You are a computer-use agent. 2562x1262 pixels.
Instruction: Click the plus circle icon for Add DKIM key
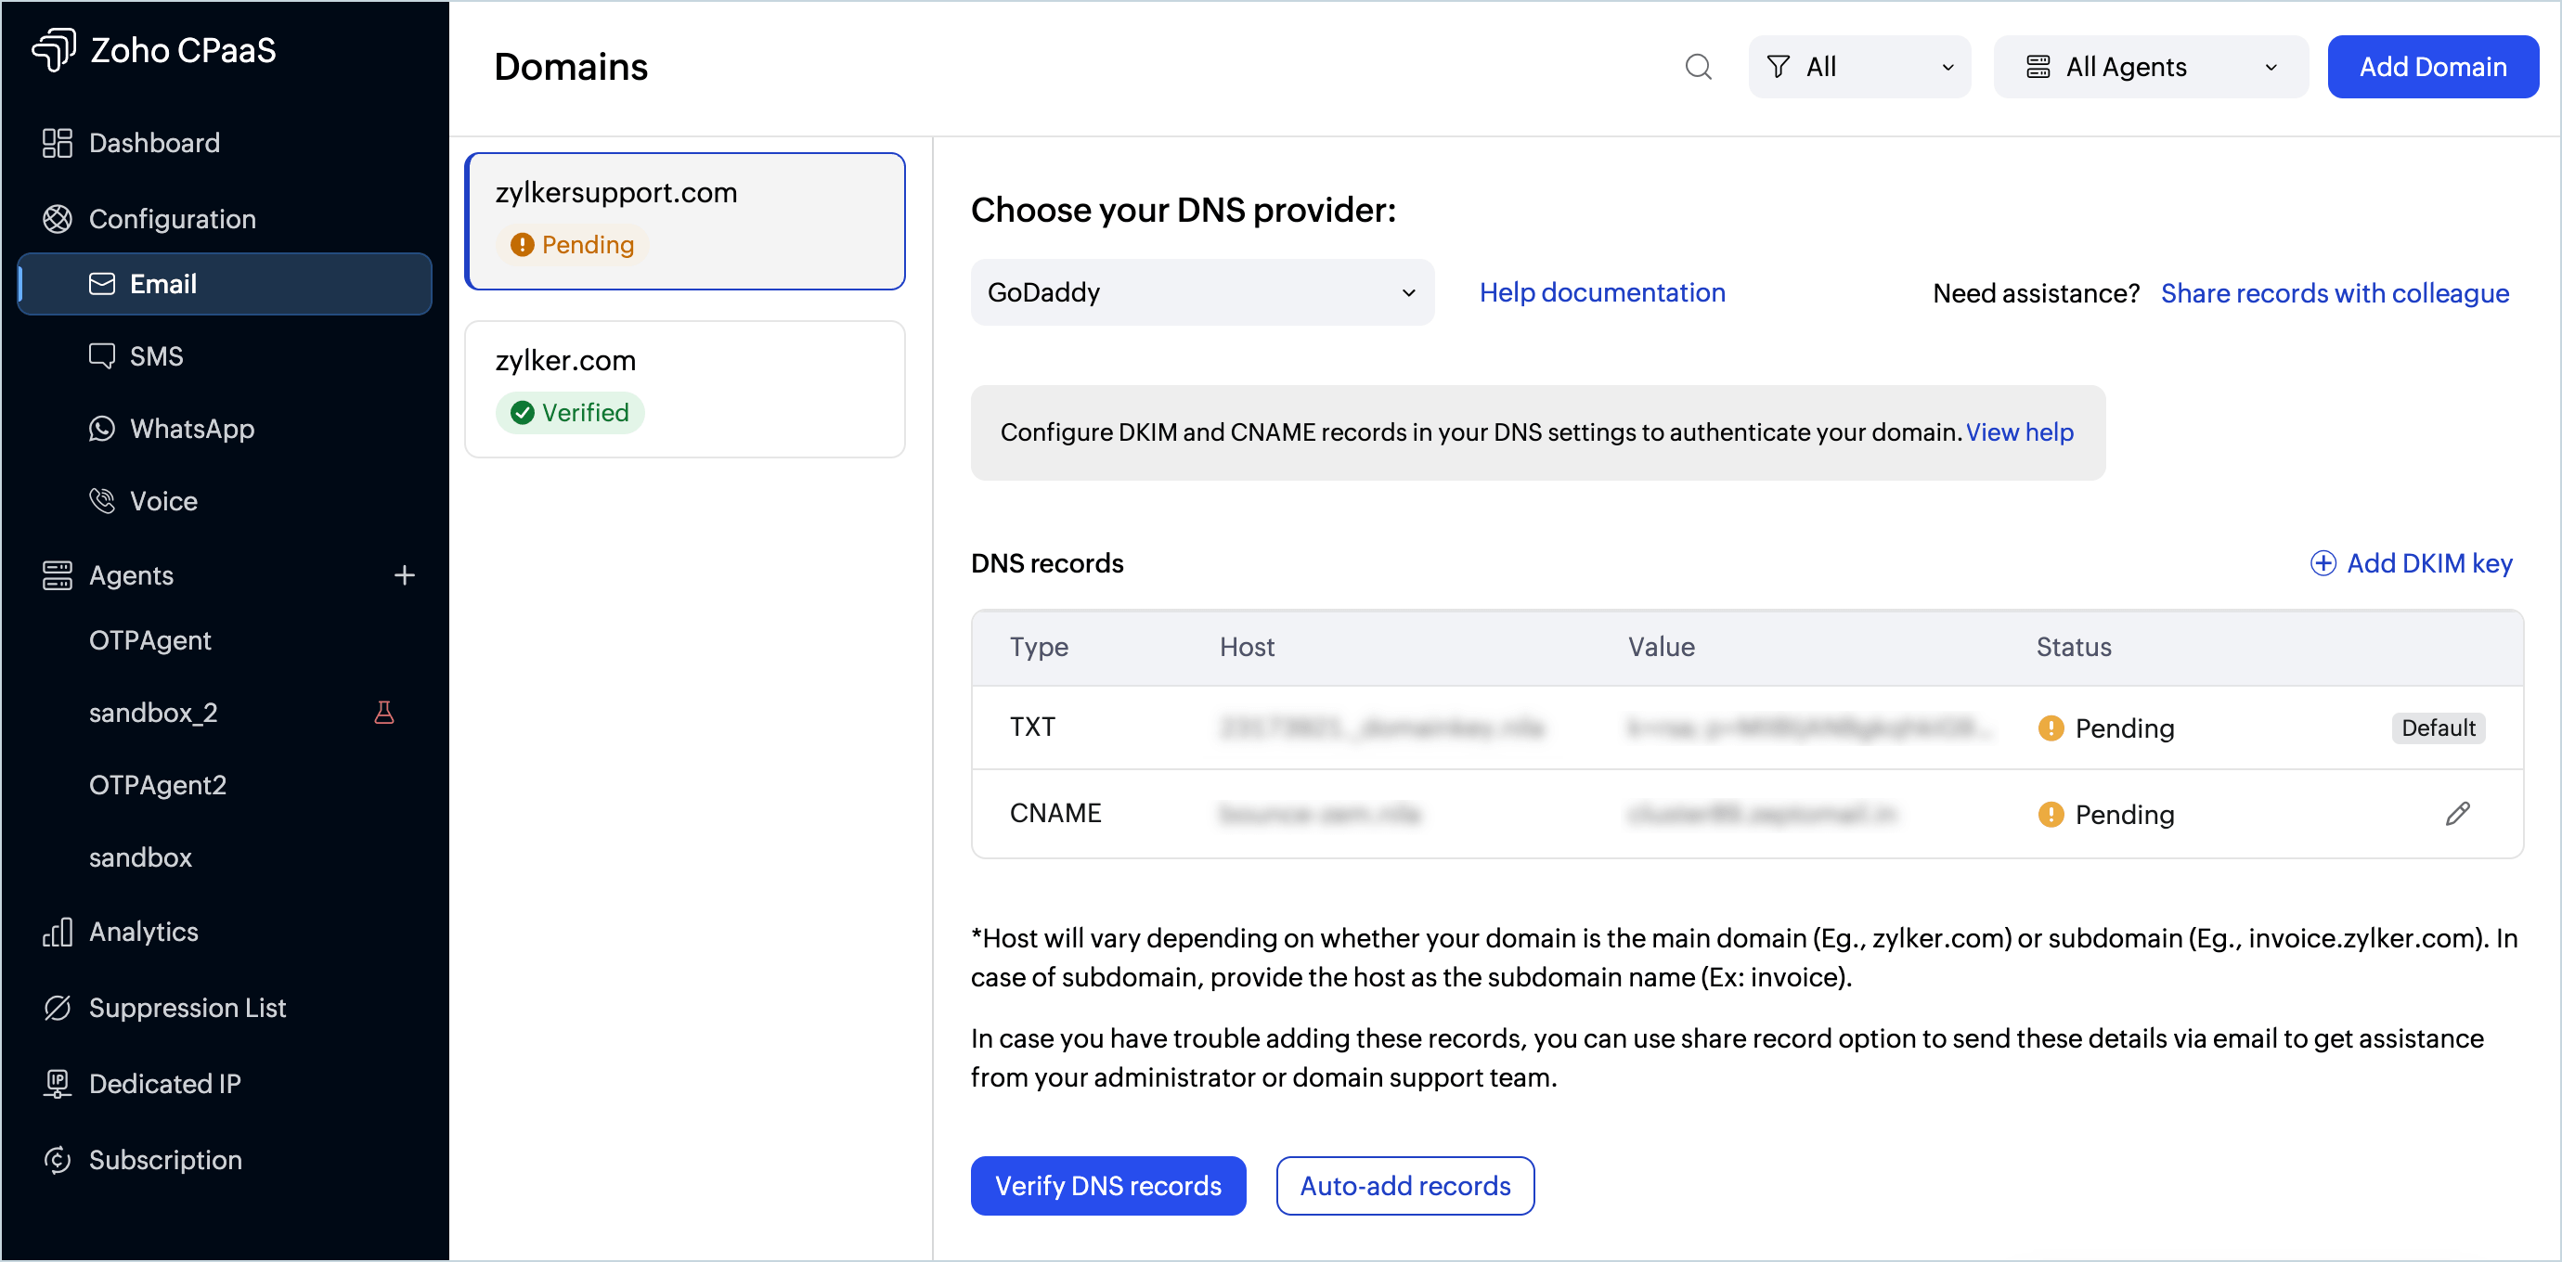(2323, 563)
